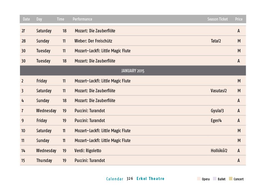
Task: Select the Vasutas/2 season ticket
Action: click(x=219, y=91)
